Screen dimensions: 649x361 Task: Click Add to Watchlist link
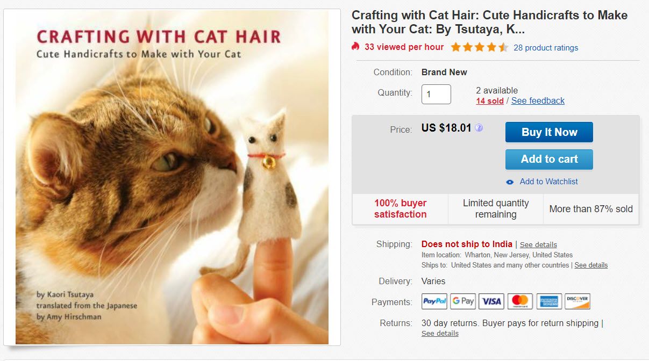click(548, 182)
